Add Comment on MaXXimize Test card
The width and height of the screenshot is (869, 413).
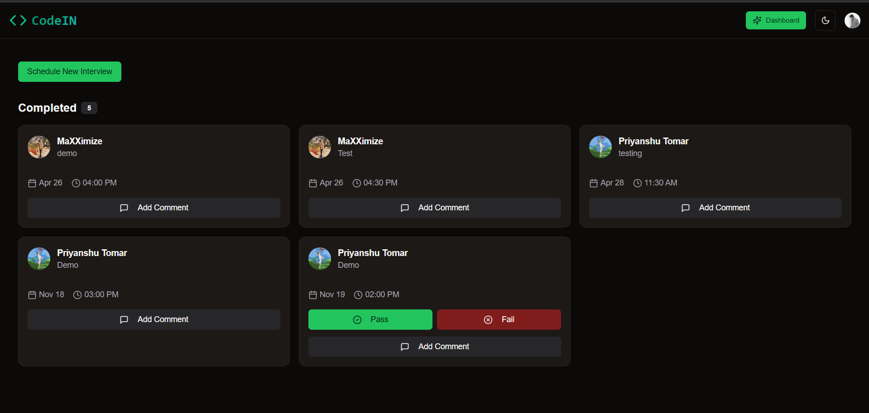(435, 208)
